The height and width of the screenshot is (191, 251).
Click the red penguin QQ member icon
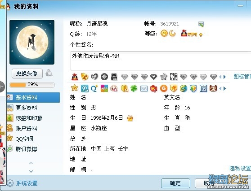(x=75, y=77)
